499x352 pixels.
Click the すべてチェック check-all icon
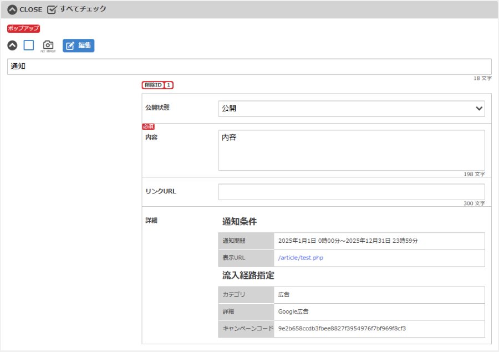(52, 9)
